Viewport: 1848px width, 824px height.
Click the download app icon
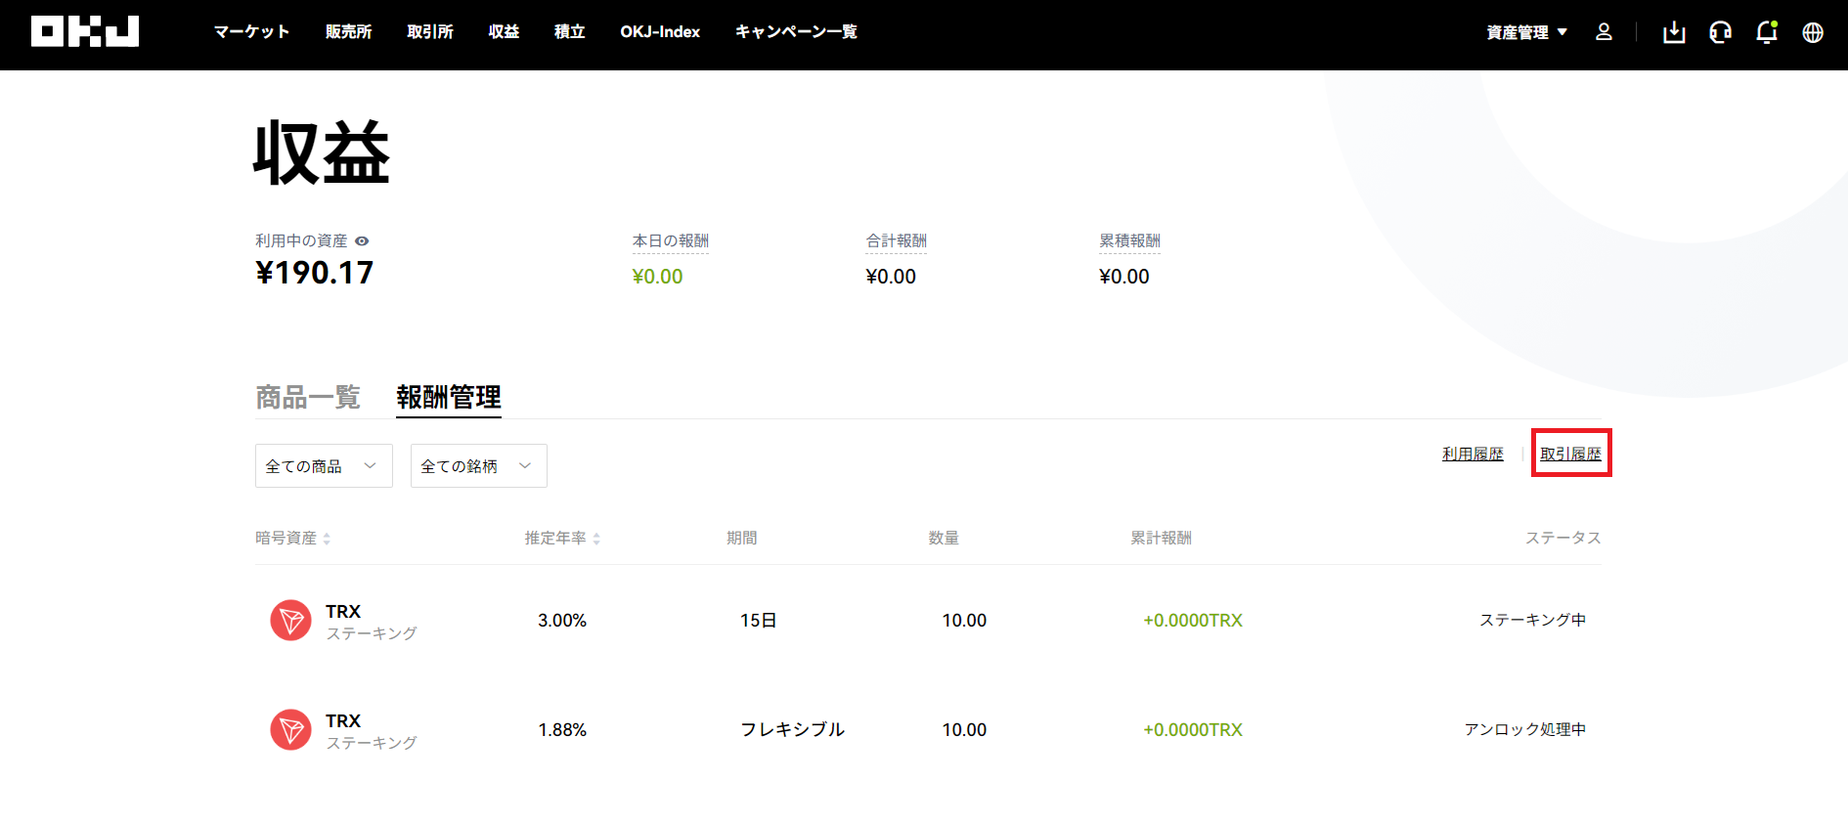coord(1674,32)
